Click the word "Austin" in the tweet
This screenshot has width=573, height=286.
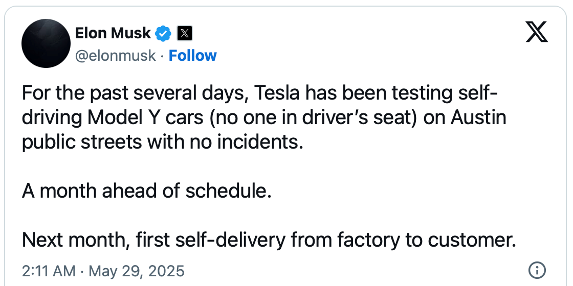(x=478, y=118)
